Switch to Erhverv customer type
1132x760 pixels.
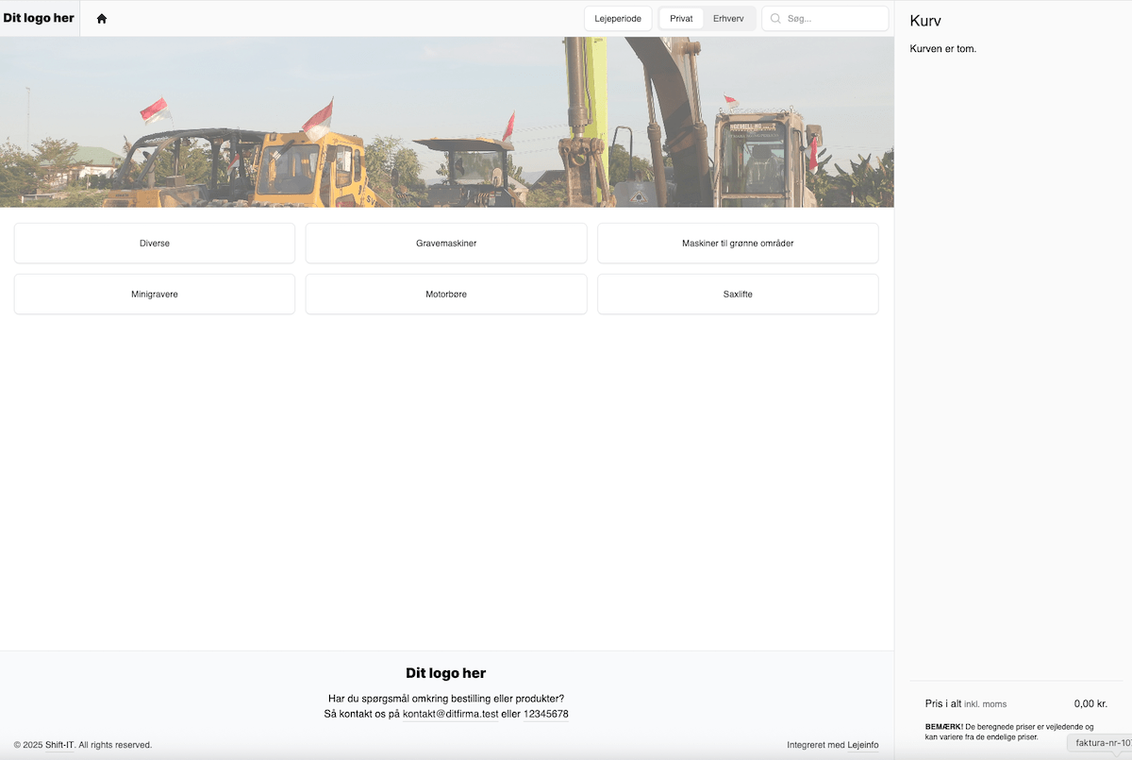click(728, 18)
